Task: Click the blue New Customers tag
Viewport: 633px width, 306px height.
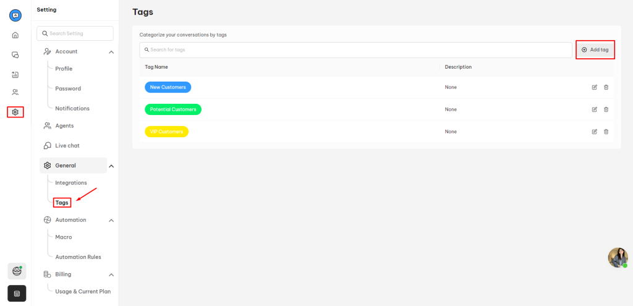Action: click(x=168, y=87)
